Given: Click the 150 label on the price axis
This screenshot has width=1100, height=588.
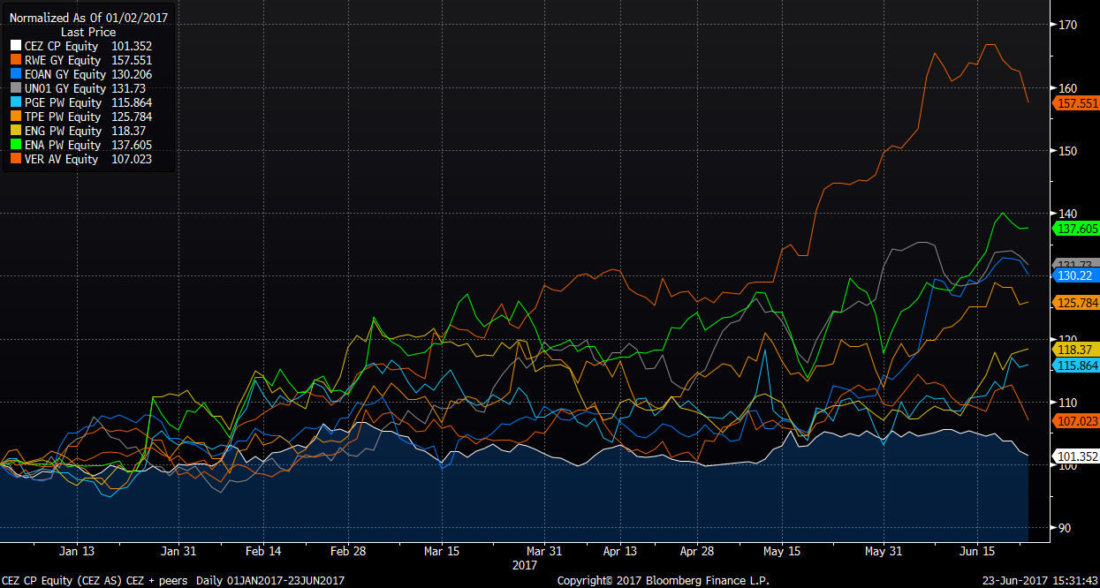Looking at the screenshot, I should point(1067,150).
